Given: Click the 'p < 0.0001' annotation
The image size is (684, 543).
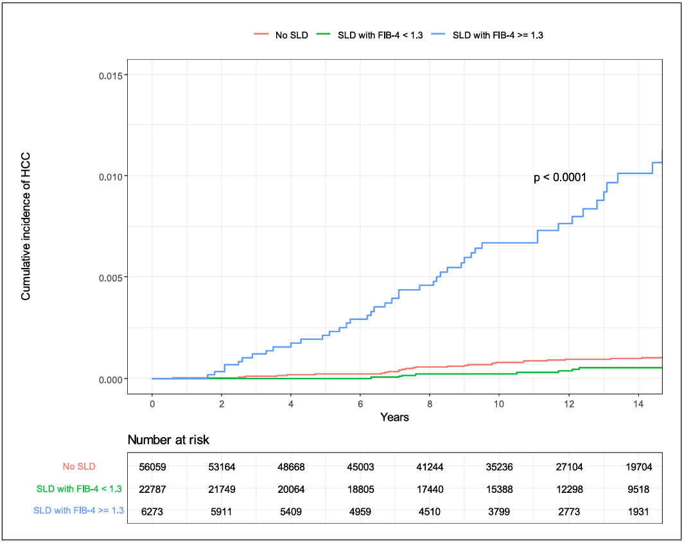Looking at the screenshot, I should point(560,177).
